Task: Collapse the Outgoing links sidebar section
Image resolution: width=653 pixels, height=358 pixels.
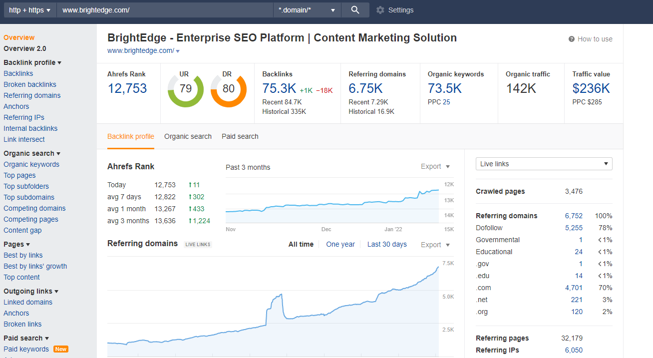Action: click(31, 291)
